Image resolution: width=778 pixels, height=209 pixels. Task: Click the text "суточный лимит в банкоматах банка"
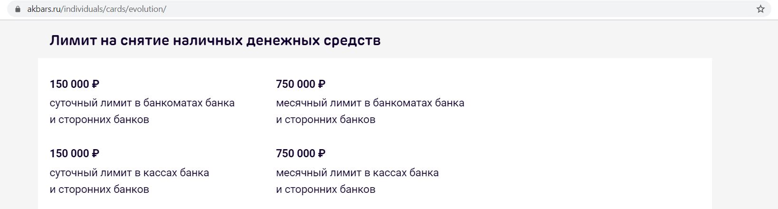142,103
